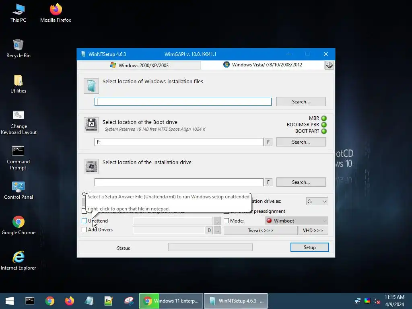Click the Add Drivers path field
The height and width of the screenshot is (309, 412).
pyautogui.click(x=169, y=231)
